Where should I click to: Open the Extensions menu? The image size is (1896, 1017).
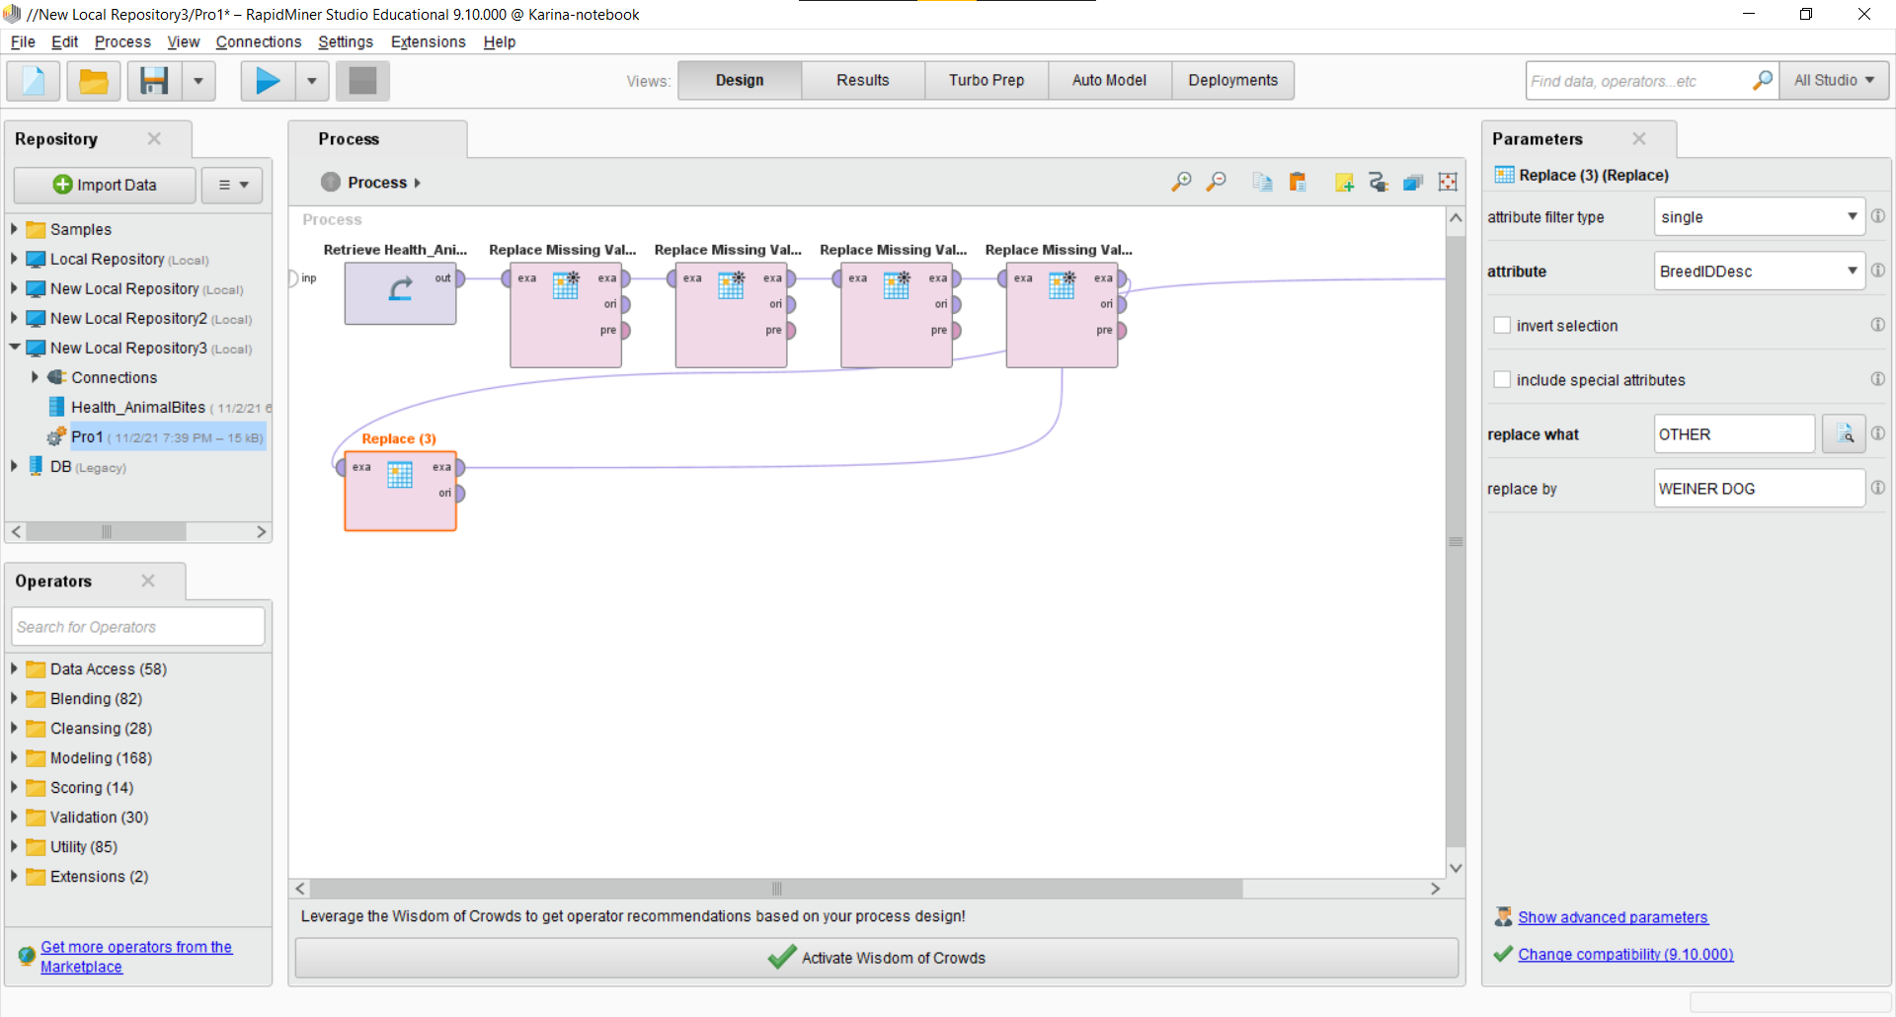point(428,41)
